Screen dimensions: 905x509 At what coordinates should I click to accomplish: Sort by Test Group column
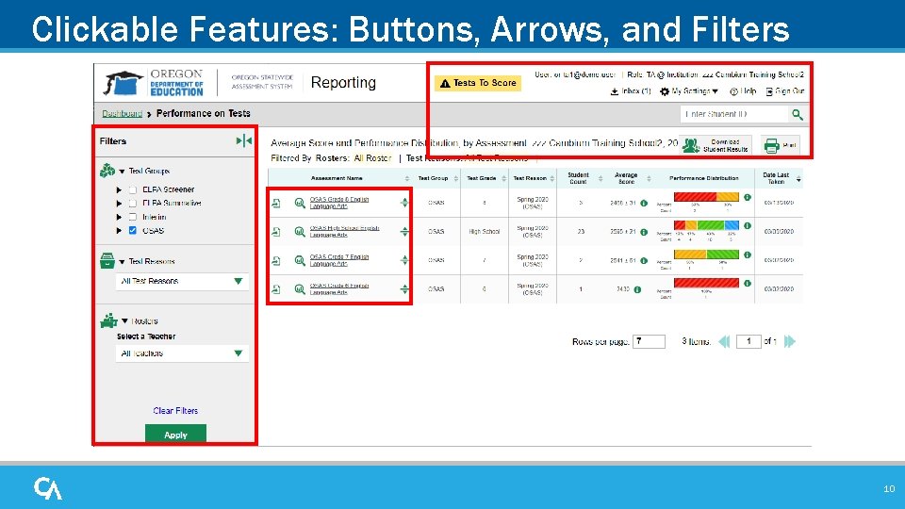456,178
